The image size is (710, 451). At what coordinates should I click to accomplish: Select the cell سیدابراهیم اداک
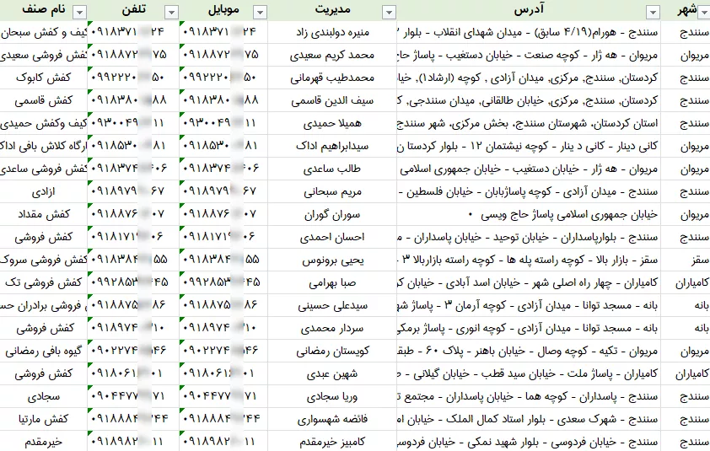(x=332, y=146)
